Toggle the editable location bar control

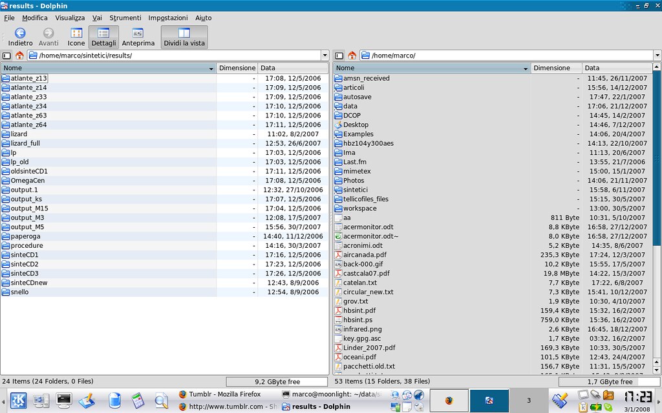6,55
